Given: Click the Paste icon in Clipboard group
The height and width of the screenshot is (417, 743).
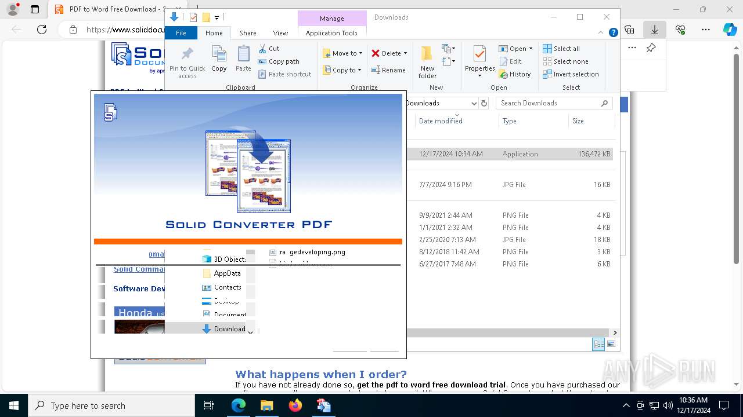Looking at the screenshot, I should pyautogui.click(x=243, y=58).
